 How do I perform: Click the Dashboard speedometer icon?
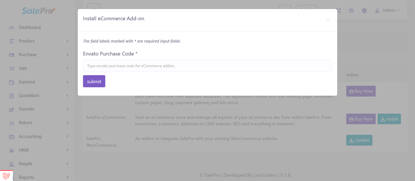click(12, 27)
